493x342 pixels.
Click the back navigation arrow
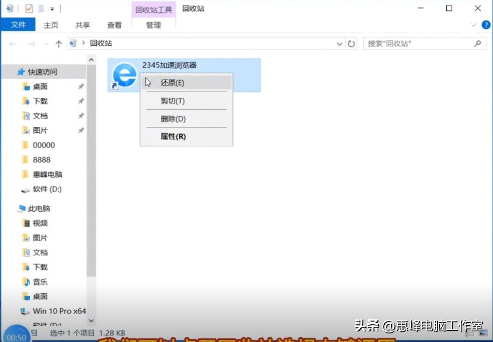point(13,43)
